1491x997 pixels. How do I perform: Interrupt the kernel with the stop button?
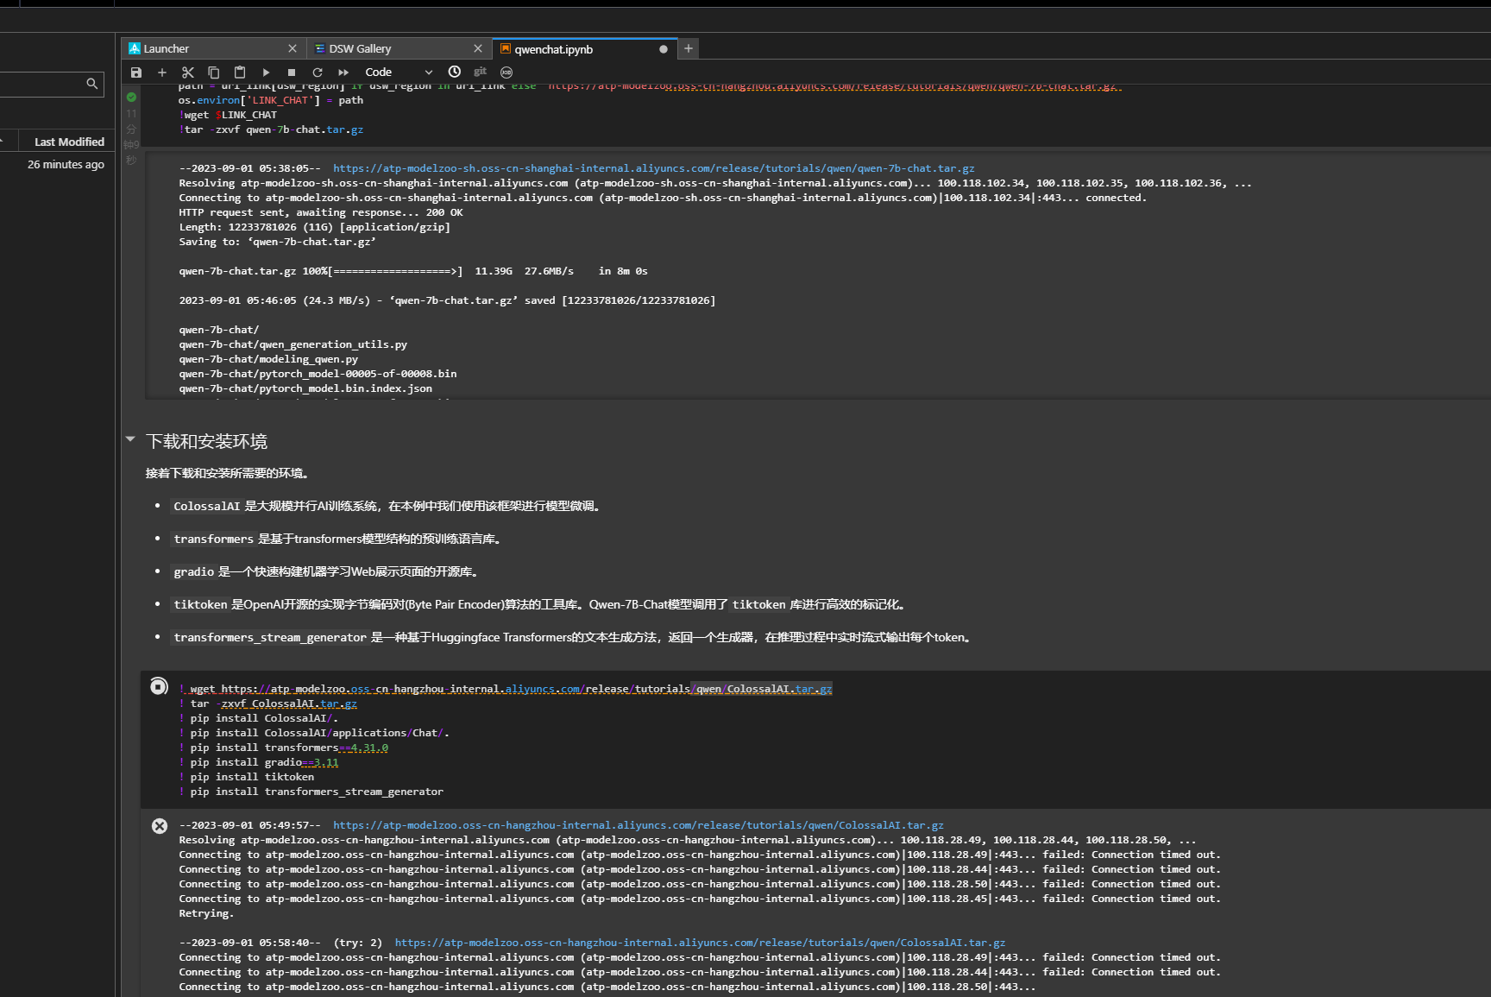coord(292,73)
